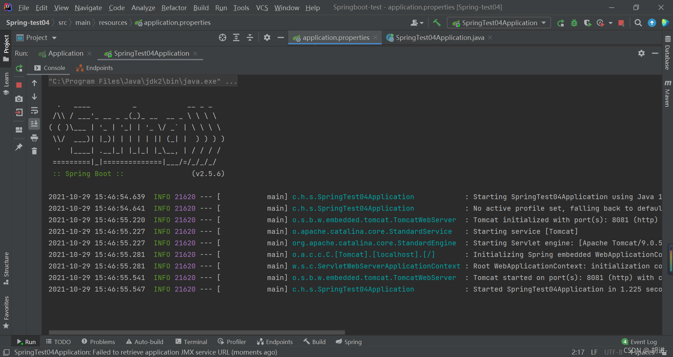
Task: Open the Problems tool window
Action: (98, 342)
